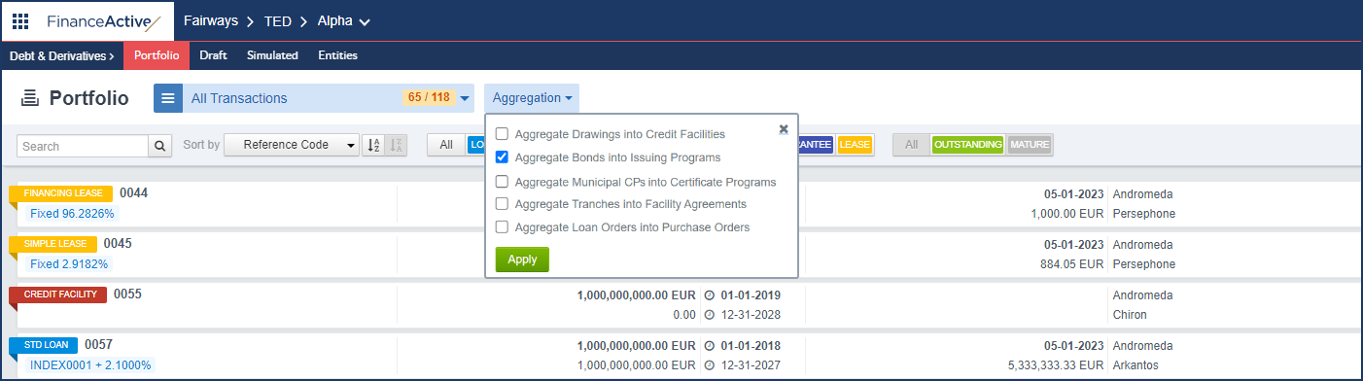Open transaction 0057

pyautogui.click(x=98, y=344)
